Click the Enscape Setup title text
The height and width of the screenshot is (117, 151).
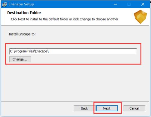click(21, 4)
